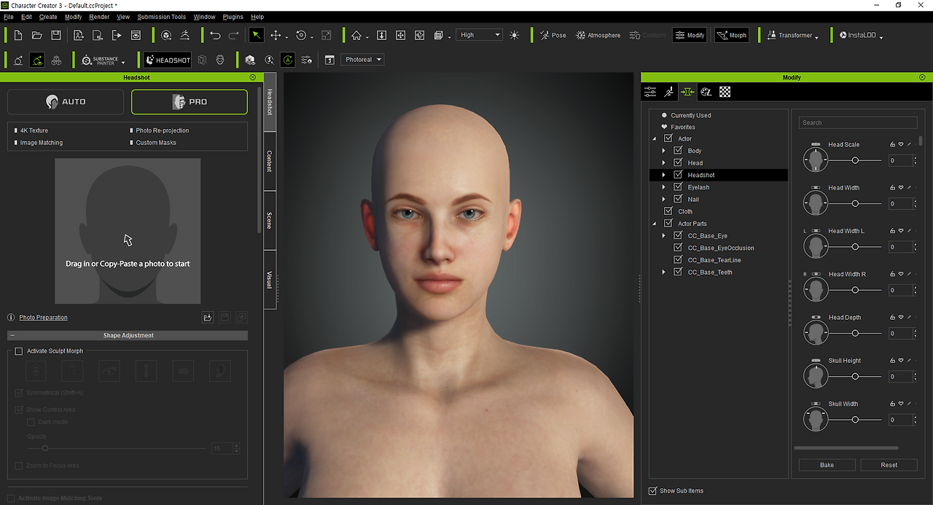Close the Modify panel with X icon
The width and height of the screenshot is (933, 505).
pyautogui.click(x=923, y=77)
